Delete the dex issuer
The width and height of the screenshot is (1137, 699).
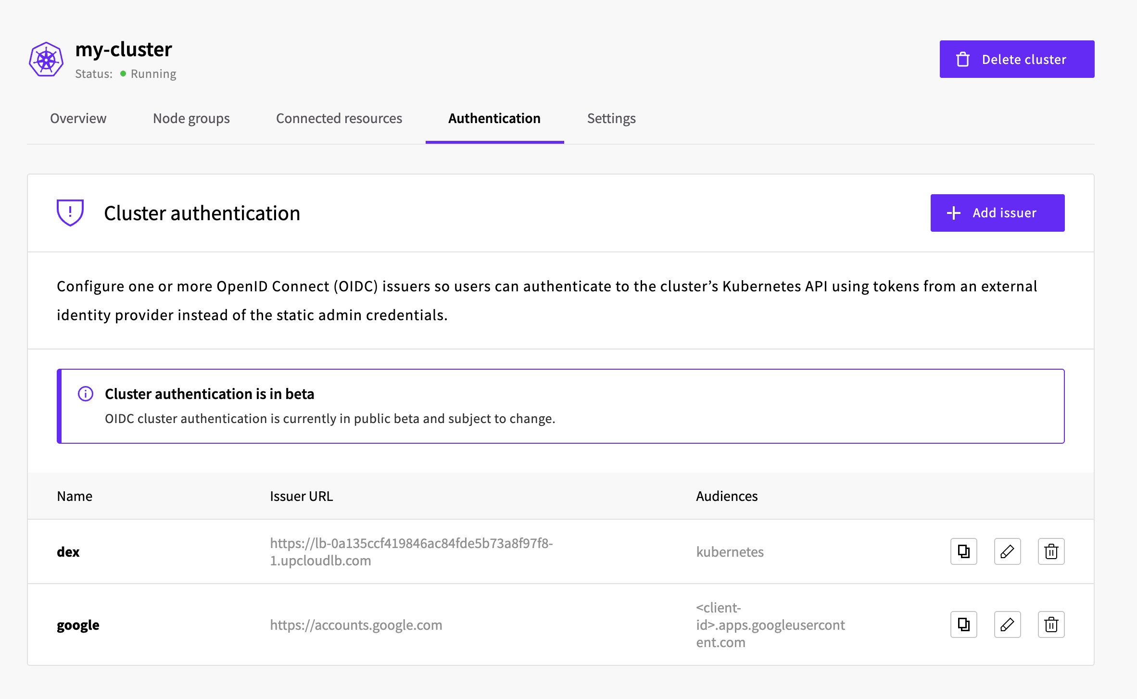coord(1051,551)
